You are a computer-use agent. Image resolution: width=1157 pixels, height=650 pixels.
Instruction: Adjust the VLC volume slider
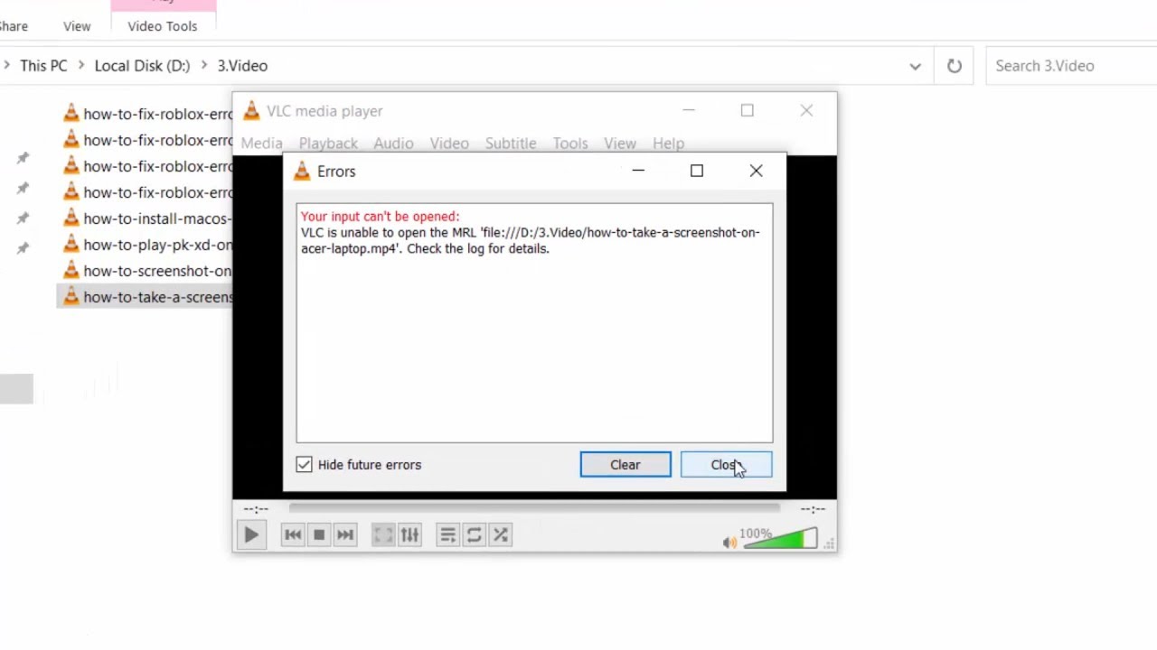point(779,539)
